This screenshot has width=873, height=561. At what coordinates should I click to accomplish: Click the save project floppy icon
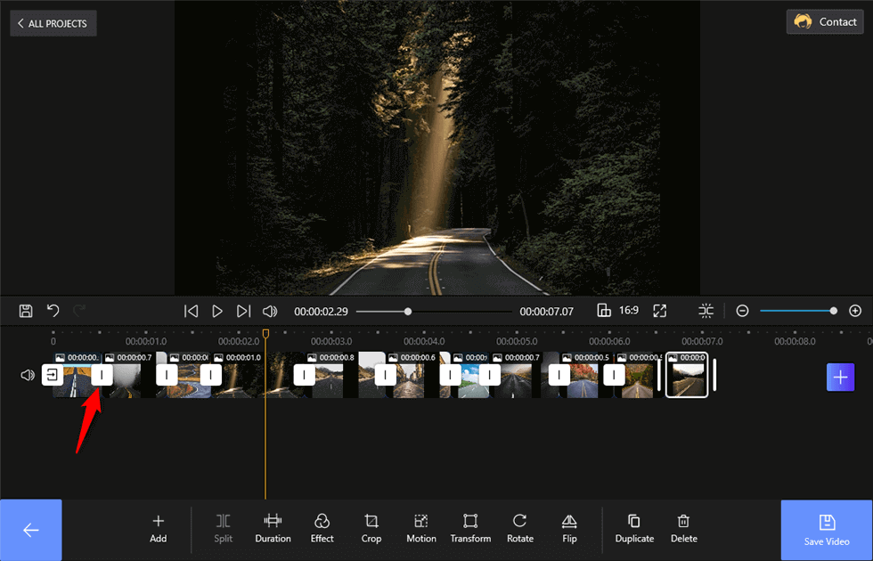tap(26, 311)
